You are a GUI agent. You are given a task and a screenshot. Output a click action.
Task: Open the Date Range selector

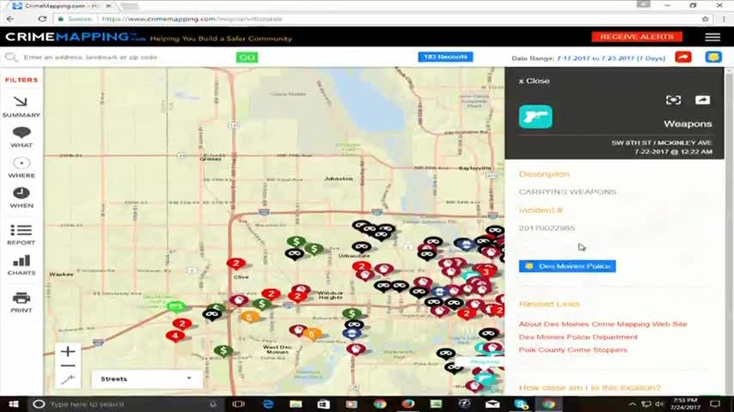pyautogui.click(x=588, y=58)
